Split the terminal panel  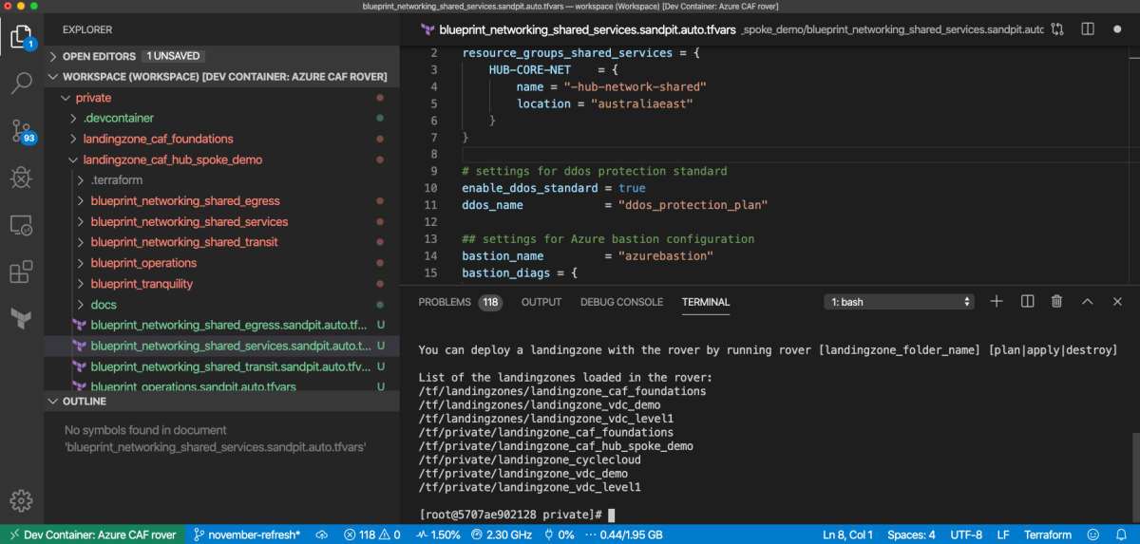[1027, 302]
